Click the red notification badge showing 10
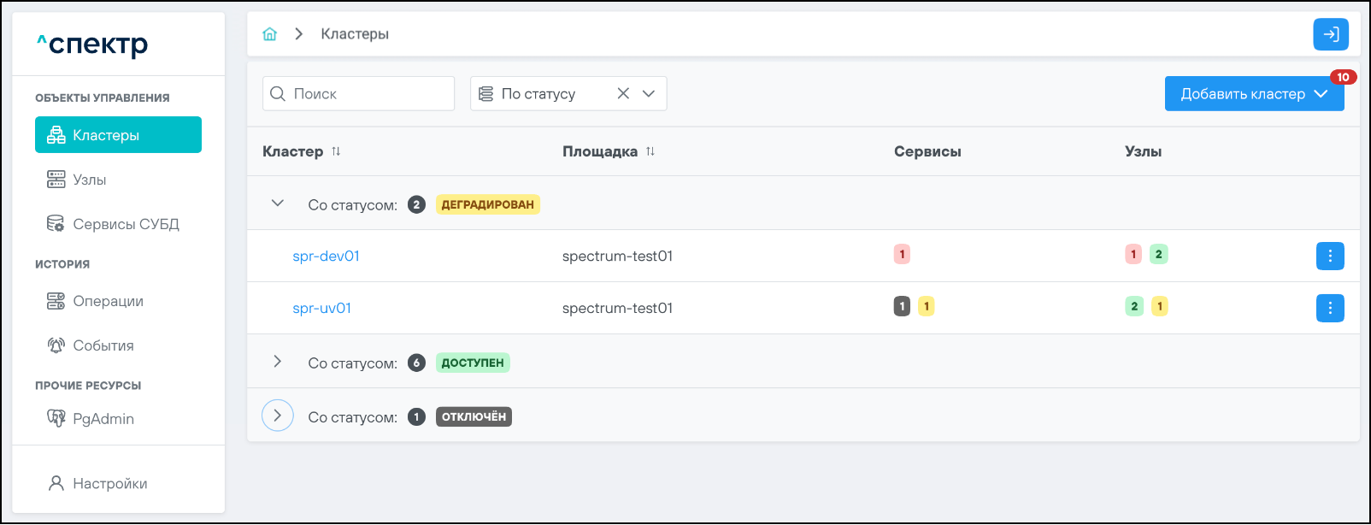This screenshot has height=525, width=1371. coord(1343,77)
